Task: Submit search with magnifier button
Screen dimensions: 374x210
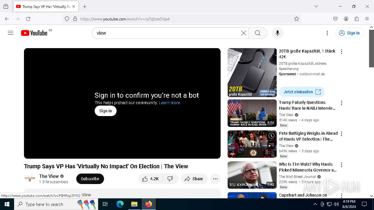Action: (x=257, y=33)
